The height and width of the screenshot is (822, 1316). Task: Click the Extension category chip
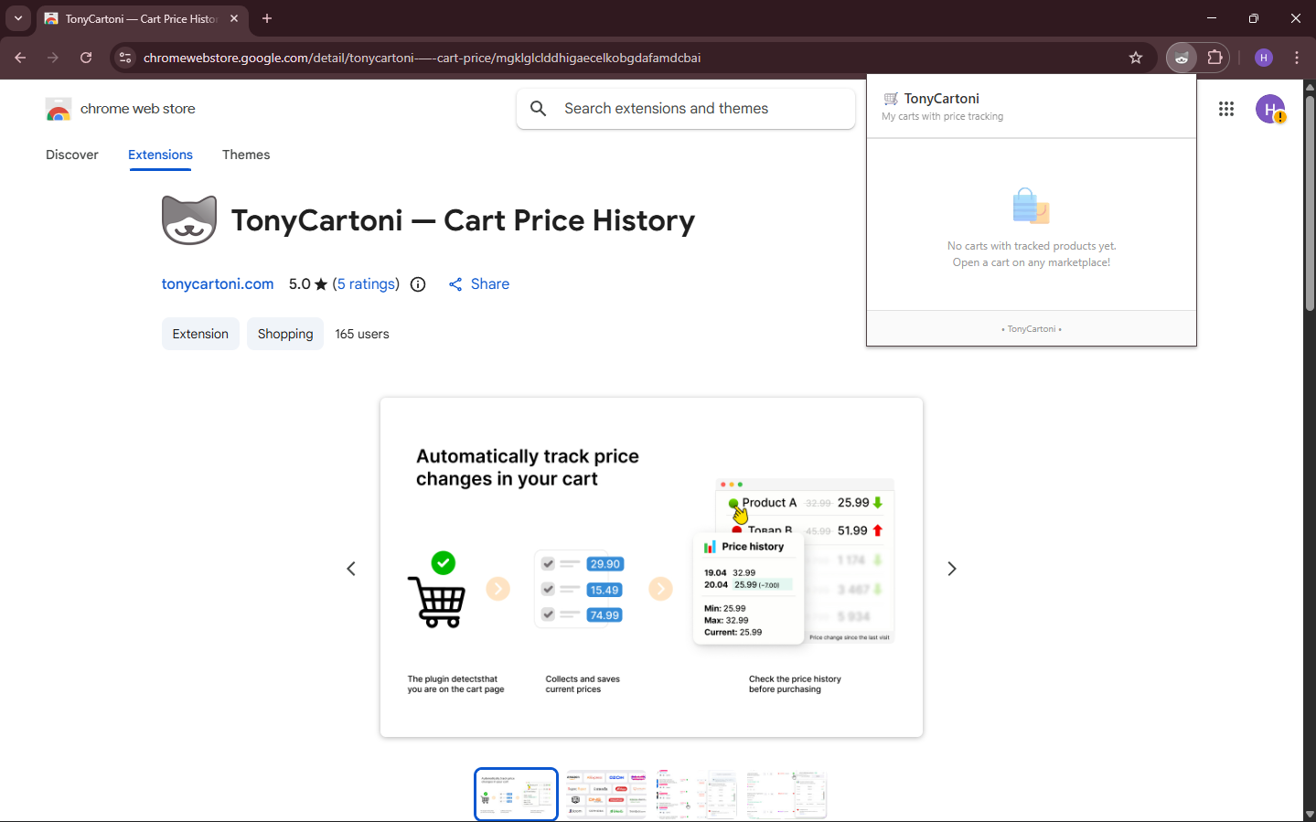click(x=200, y=334)
